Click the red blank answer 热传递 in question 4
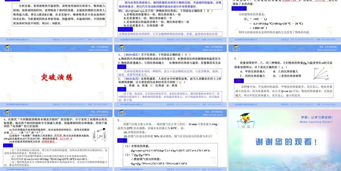341x171 pixels. pos(58,135)
